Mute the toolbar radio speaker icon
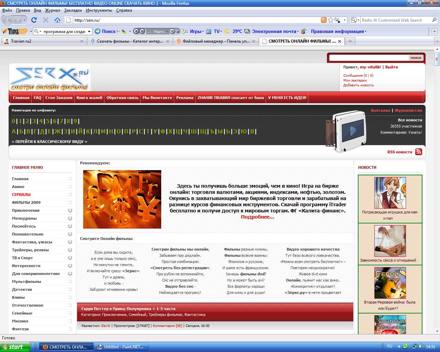The image size is (440, 352). tap(173, 31)
